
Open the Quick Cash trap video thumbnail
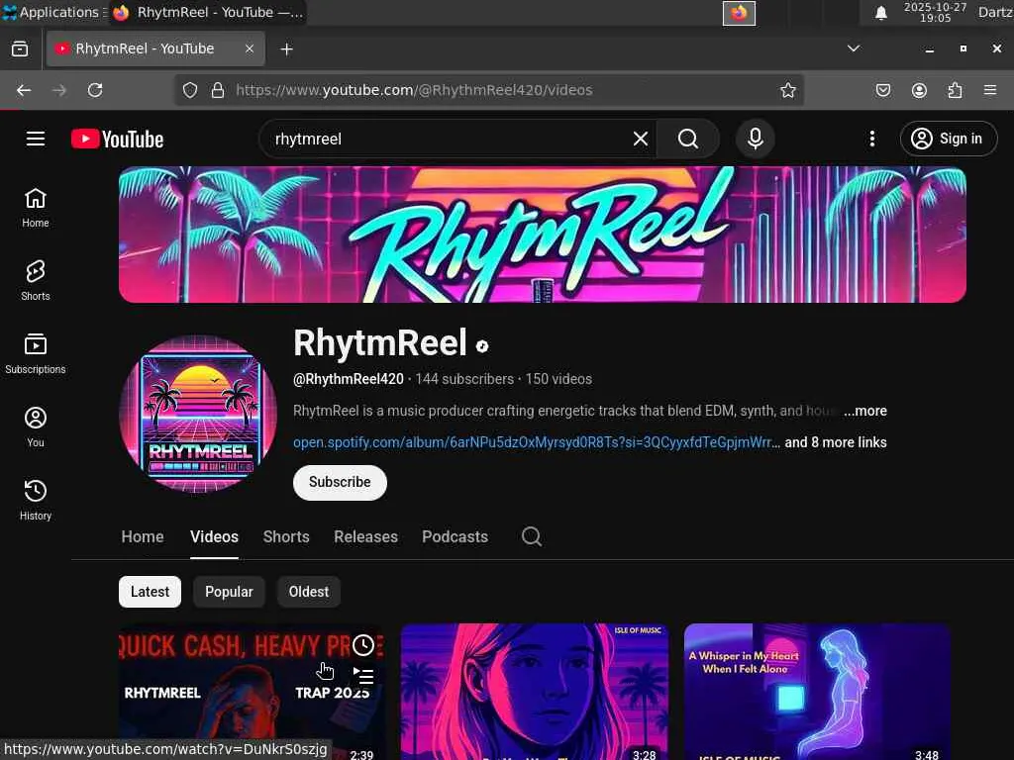(252, 692)
